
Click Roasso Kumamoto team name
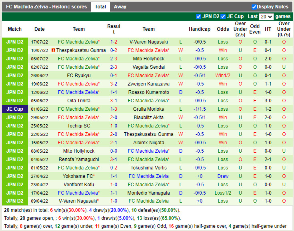pos(148,92)
